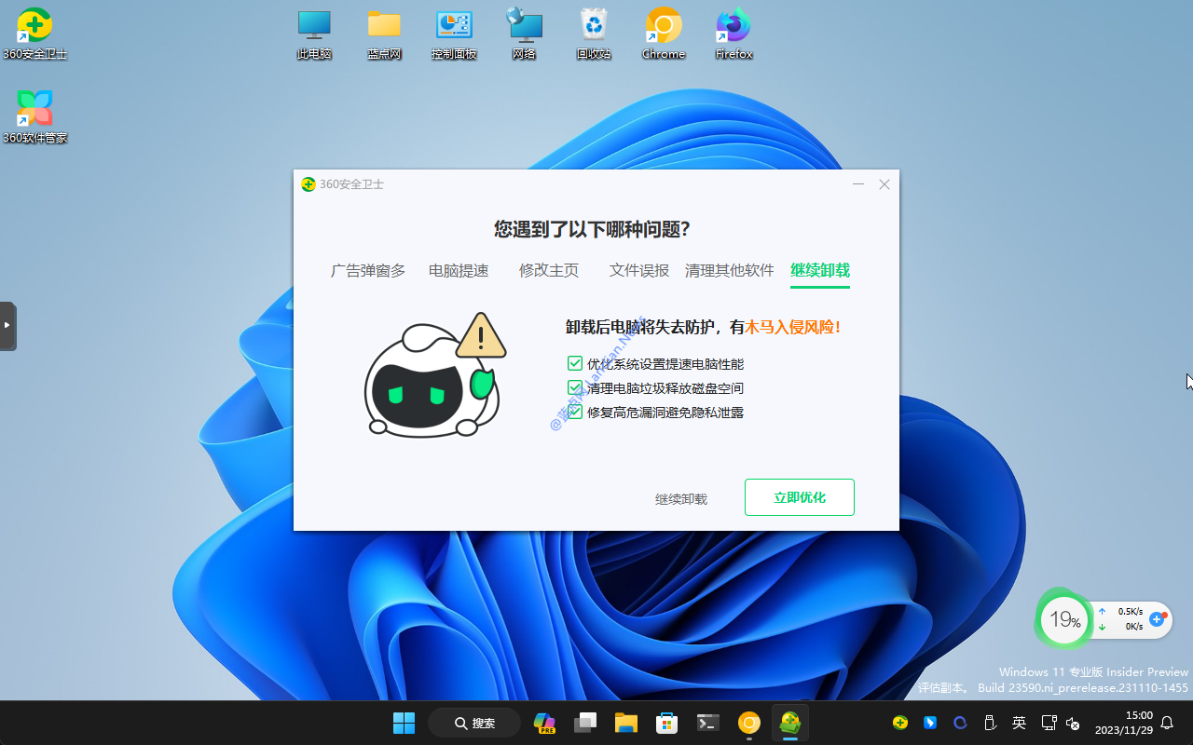This screenshot has width=1193, height=745.
Task: Minimize the 360安全卫士 dialog
Action: 857,184
